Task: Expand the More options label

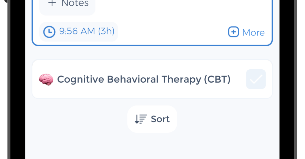Action: [x=253, y=33]
